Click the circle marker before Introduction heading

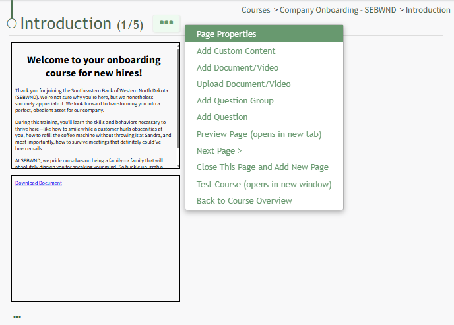click(x=12, y=24)
